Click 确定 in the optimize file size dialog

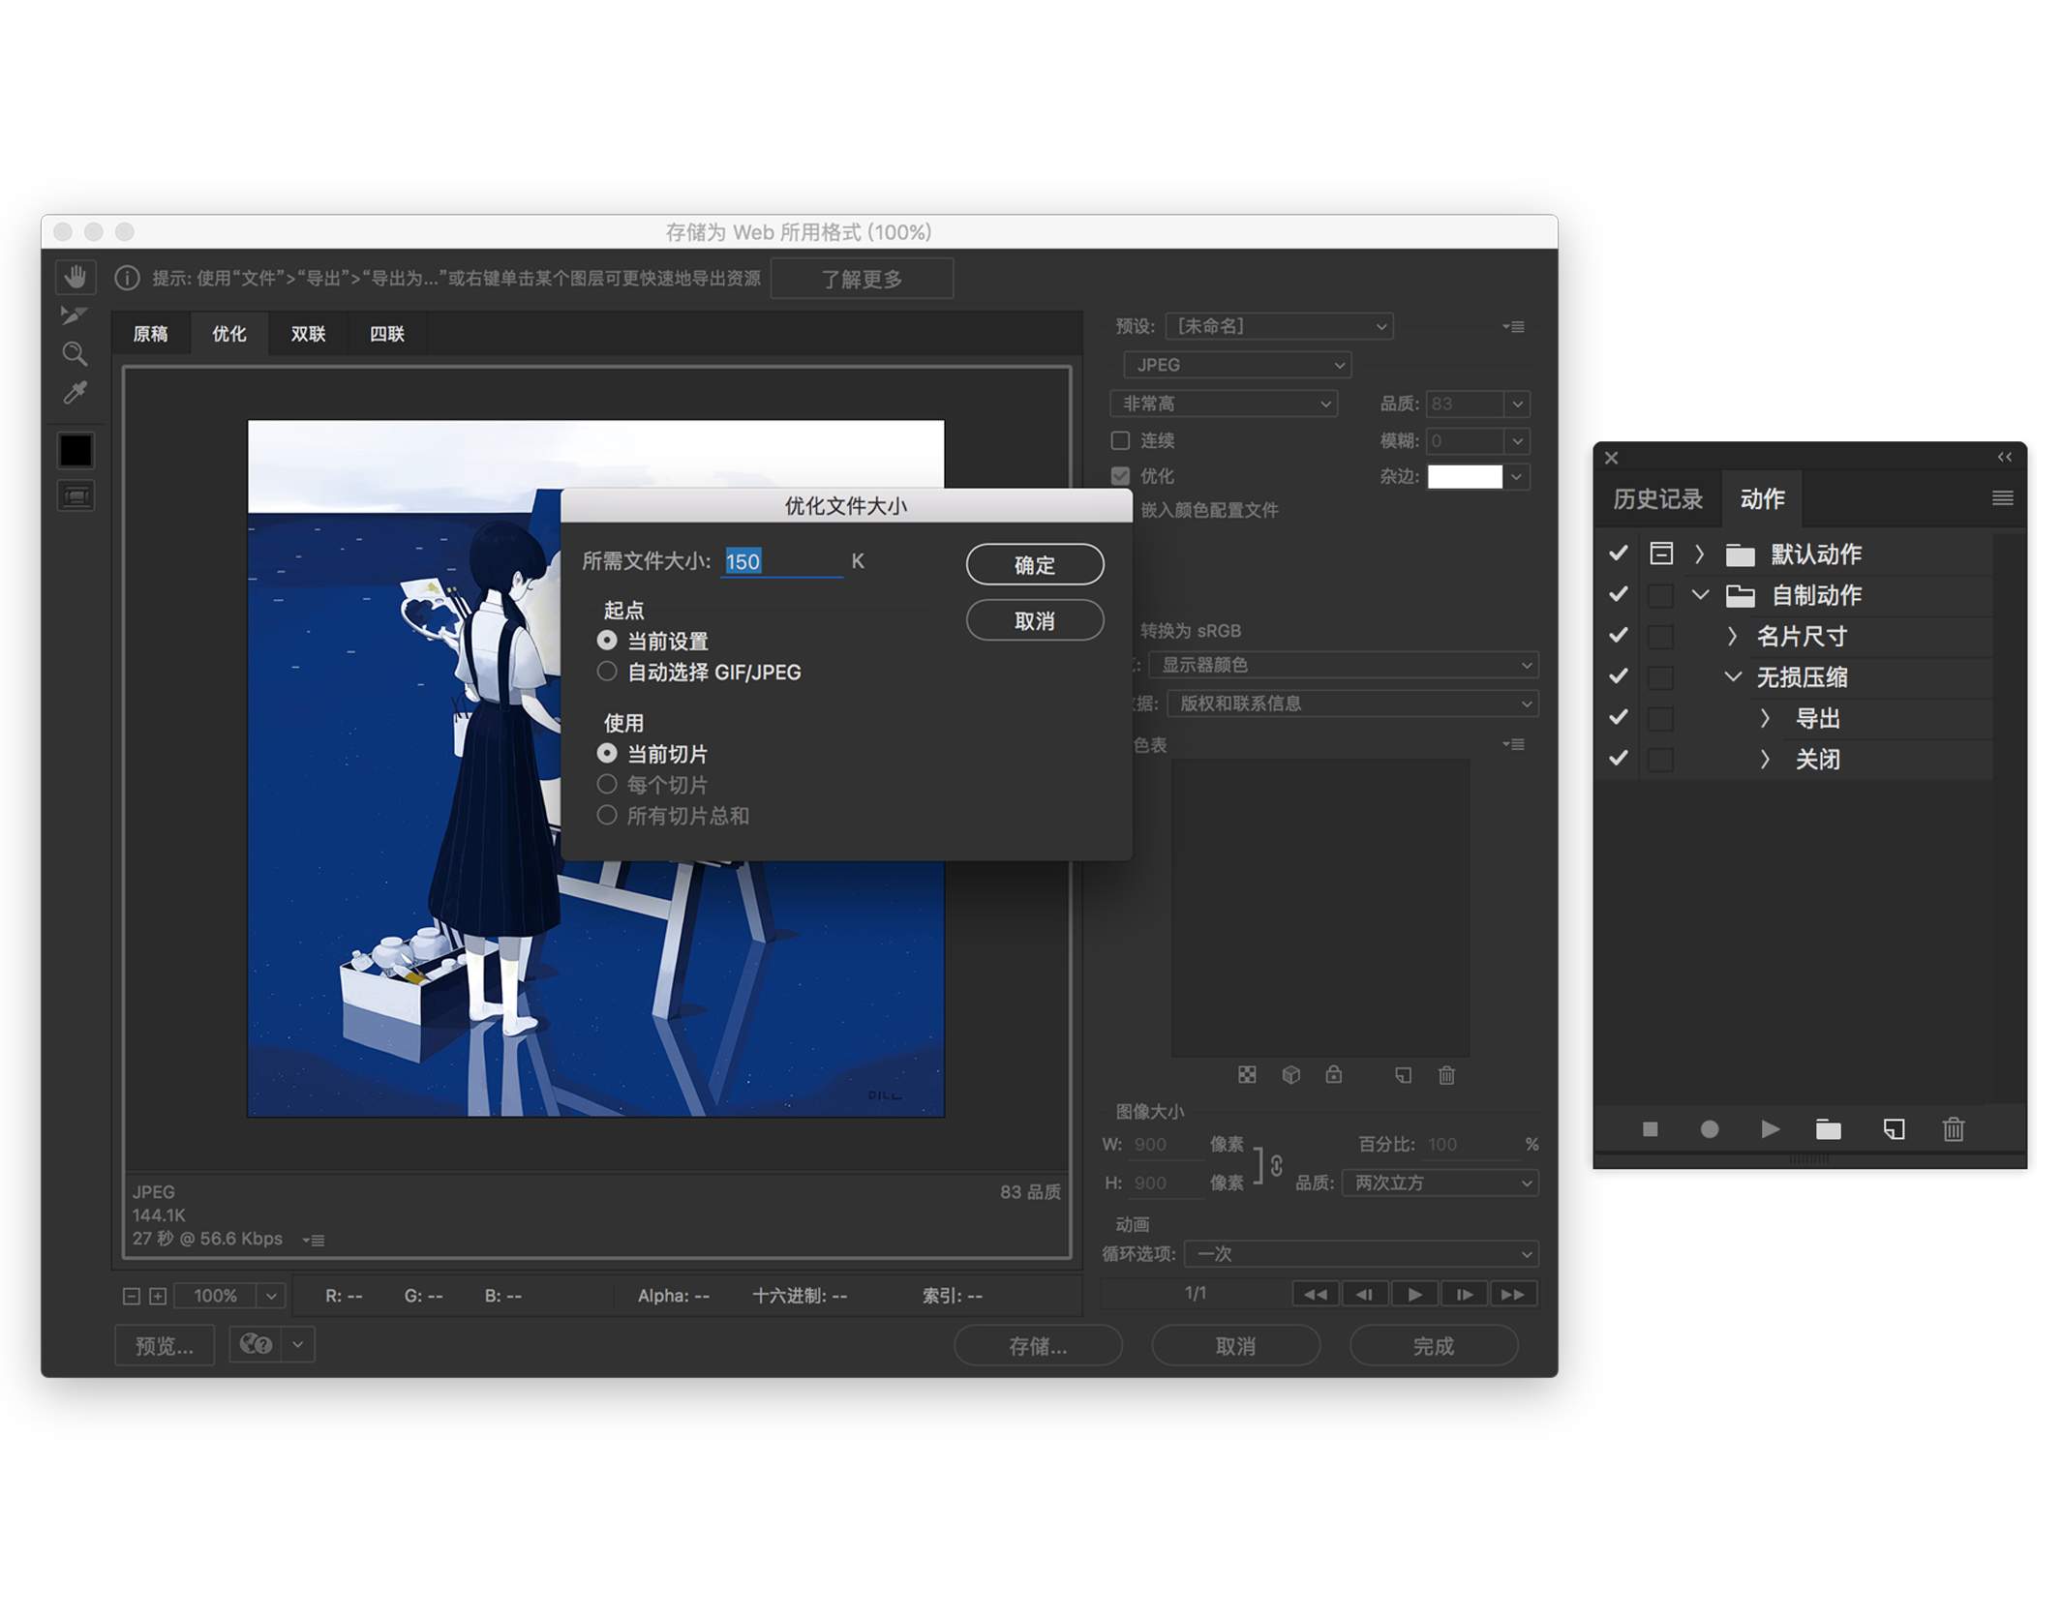[x=1034, y=564]
